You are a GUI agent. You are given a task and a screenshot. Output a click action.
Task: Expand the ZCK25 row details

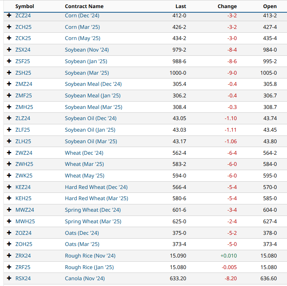click(x=9, y=38)
